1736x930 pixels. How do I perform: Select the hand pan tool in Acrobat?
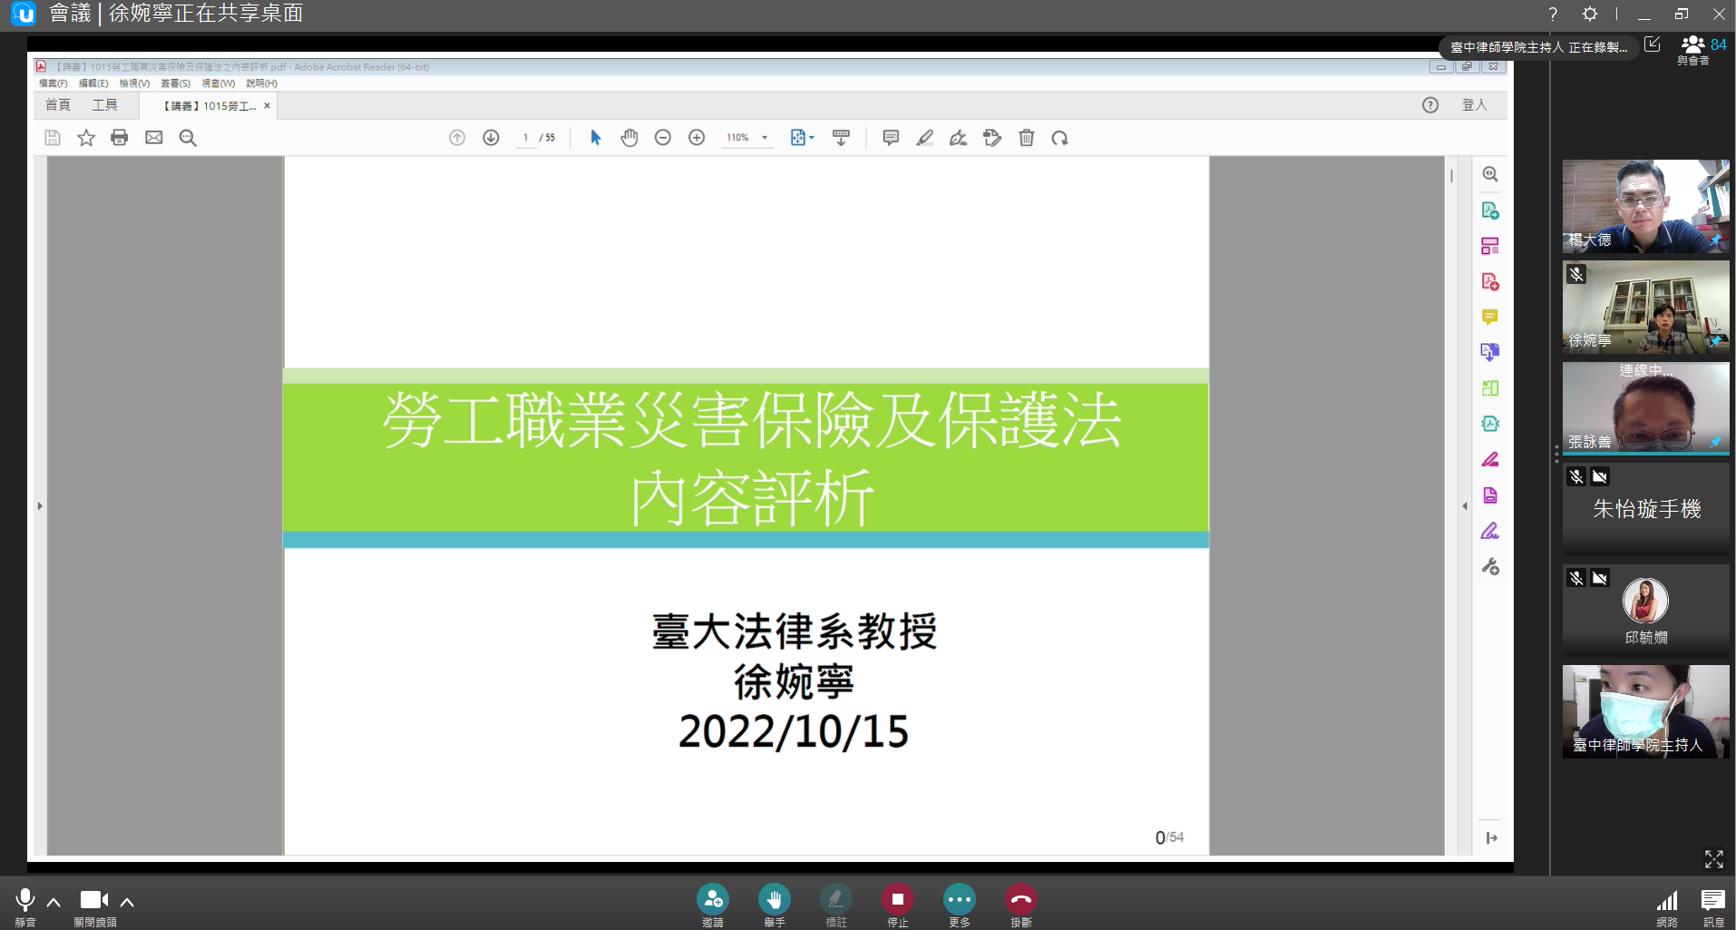tap(629, 138)
